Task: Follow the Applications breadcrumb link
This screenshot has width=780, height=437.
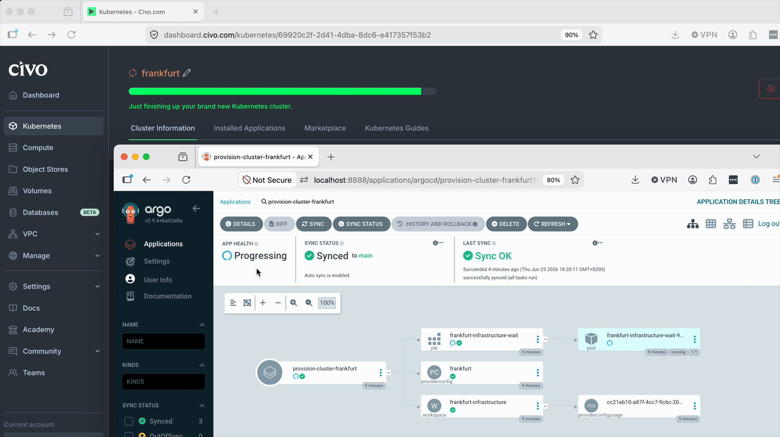Action: [235, 202]
